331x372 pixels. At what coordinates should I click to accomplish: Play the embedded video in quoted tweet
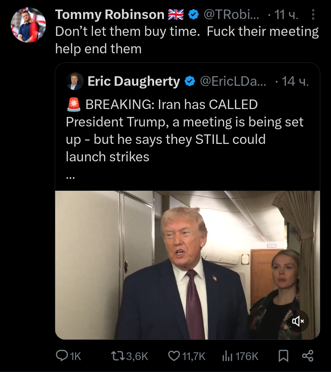tap(187, 265)
